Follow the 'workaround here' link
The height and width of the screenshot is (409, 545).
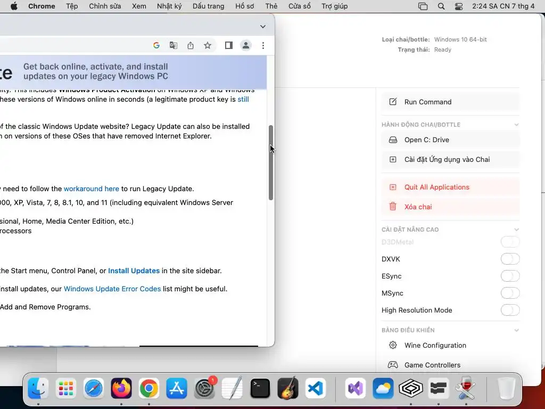point(92,189)
